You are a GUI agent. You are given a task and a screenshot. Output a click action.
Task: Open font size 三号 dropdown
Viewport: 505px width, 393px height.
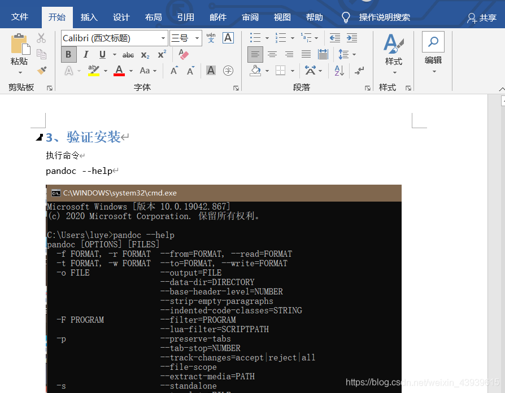(197, 38)
